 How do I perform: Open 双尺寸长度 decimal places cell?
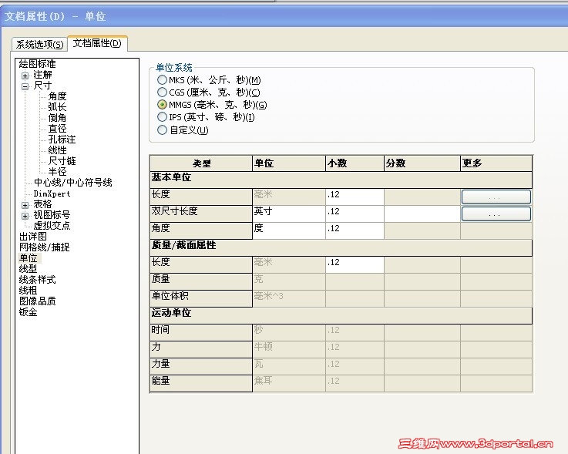point(355,214)
